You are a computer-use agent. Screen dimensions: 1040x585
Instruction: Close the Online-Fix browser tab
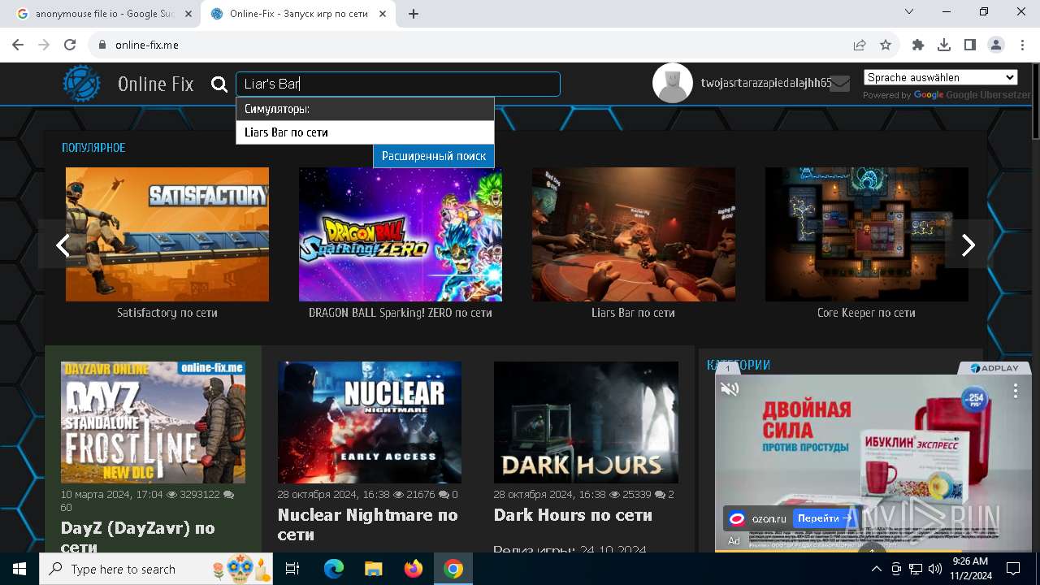[383, 14]
